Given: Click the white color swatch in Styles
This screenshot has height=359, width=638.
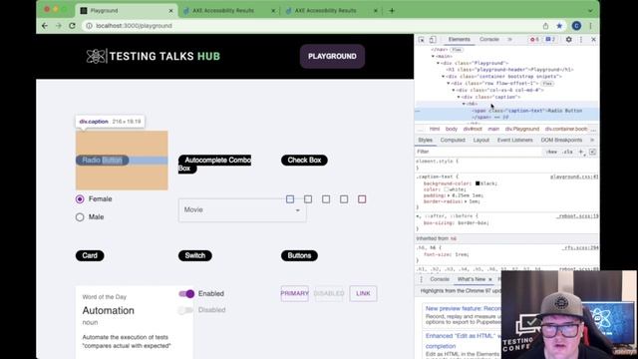Looking at the screenshot, I should 447,189.
